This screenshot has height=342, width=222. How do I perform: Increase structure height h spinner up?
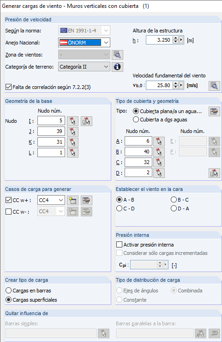(x=176, y=38)
